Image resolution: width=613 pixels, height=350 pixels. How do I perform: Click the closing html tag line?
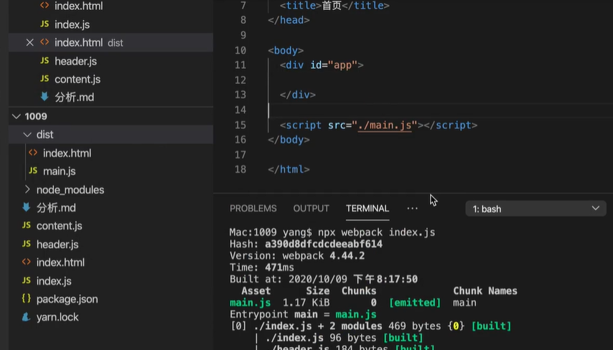pyautogui.click(x=289, y=169)
